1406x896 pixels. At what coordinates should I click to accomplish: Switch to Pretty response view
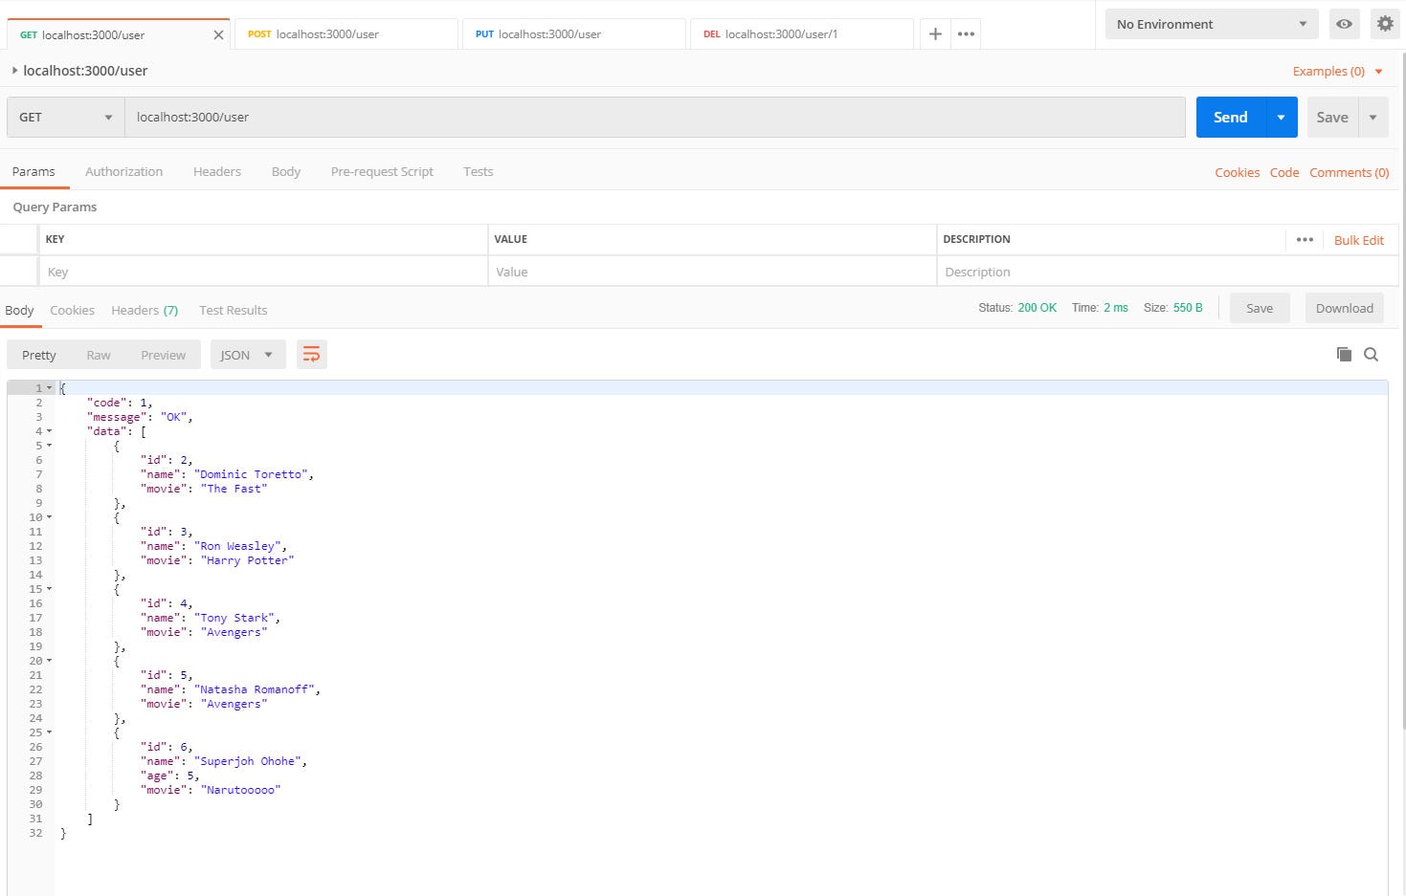click(39, 355)
